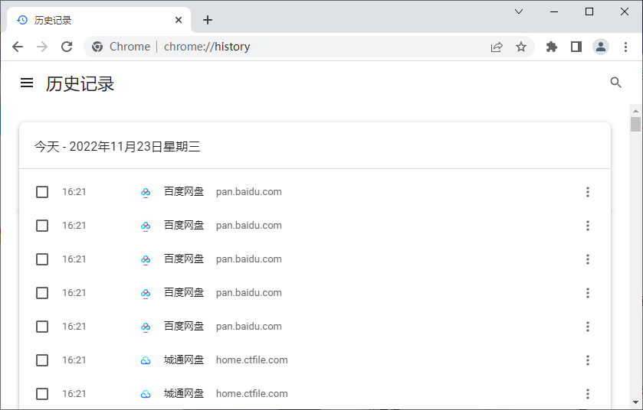Click scrollbar up arrow

(x=635, y=110)
